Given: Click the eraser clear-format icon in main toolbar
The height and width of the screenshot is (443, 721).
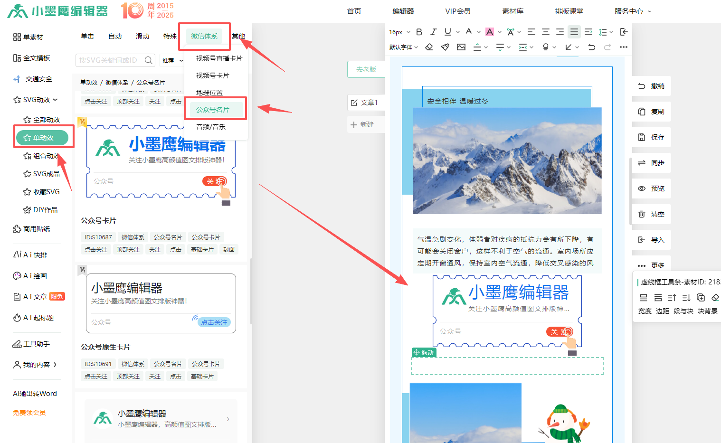Looking at the screenshot, I should coord(429,47).
